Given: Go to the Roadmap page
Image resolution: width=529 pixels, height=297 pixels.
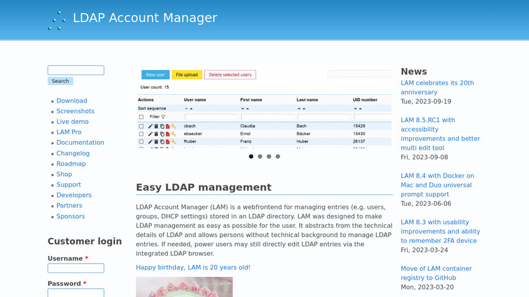Looking at the screenshot, I should (71, 164).
